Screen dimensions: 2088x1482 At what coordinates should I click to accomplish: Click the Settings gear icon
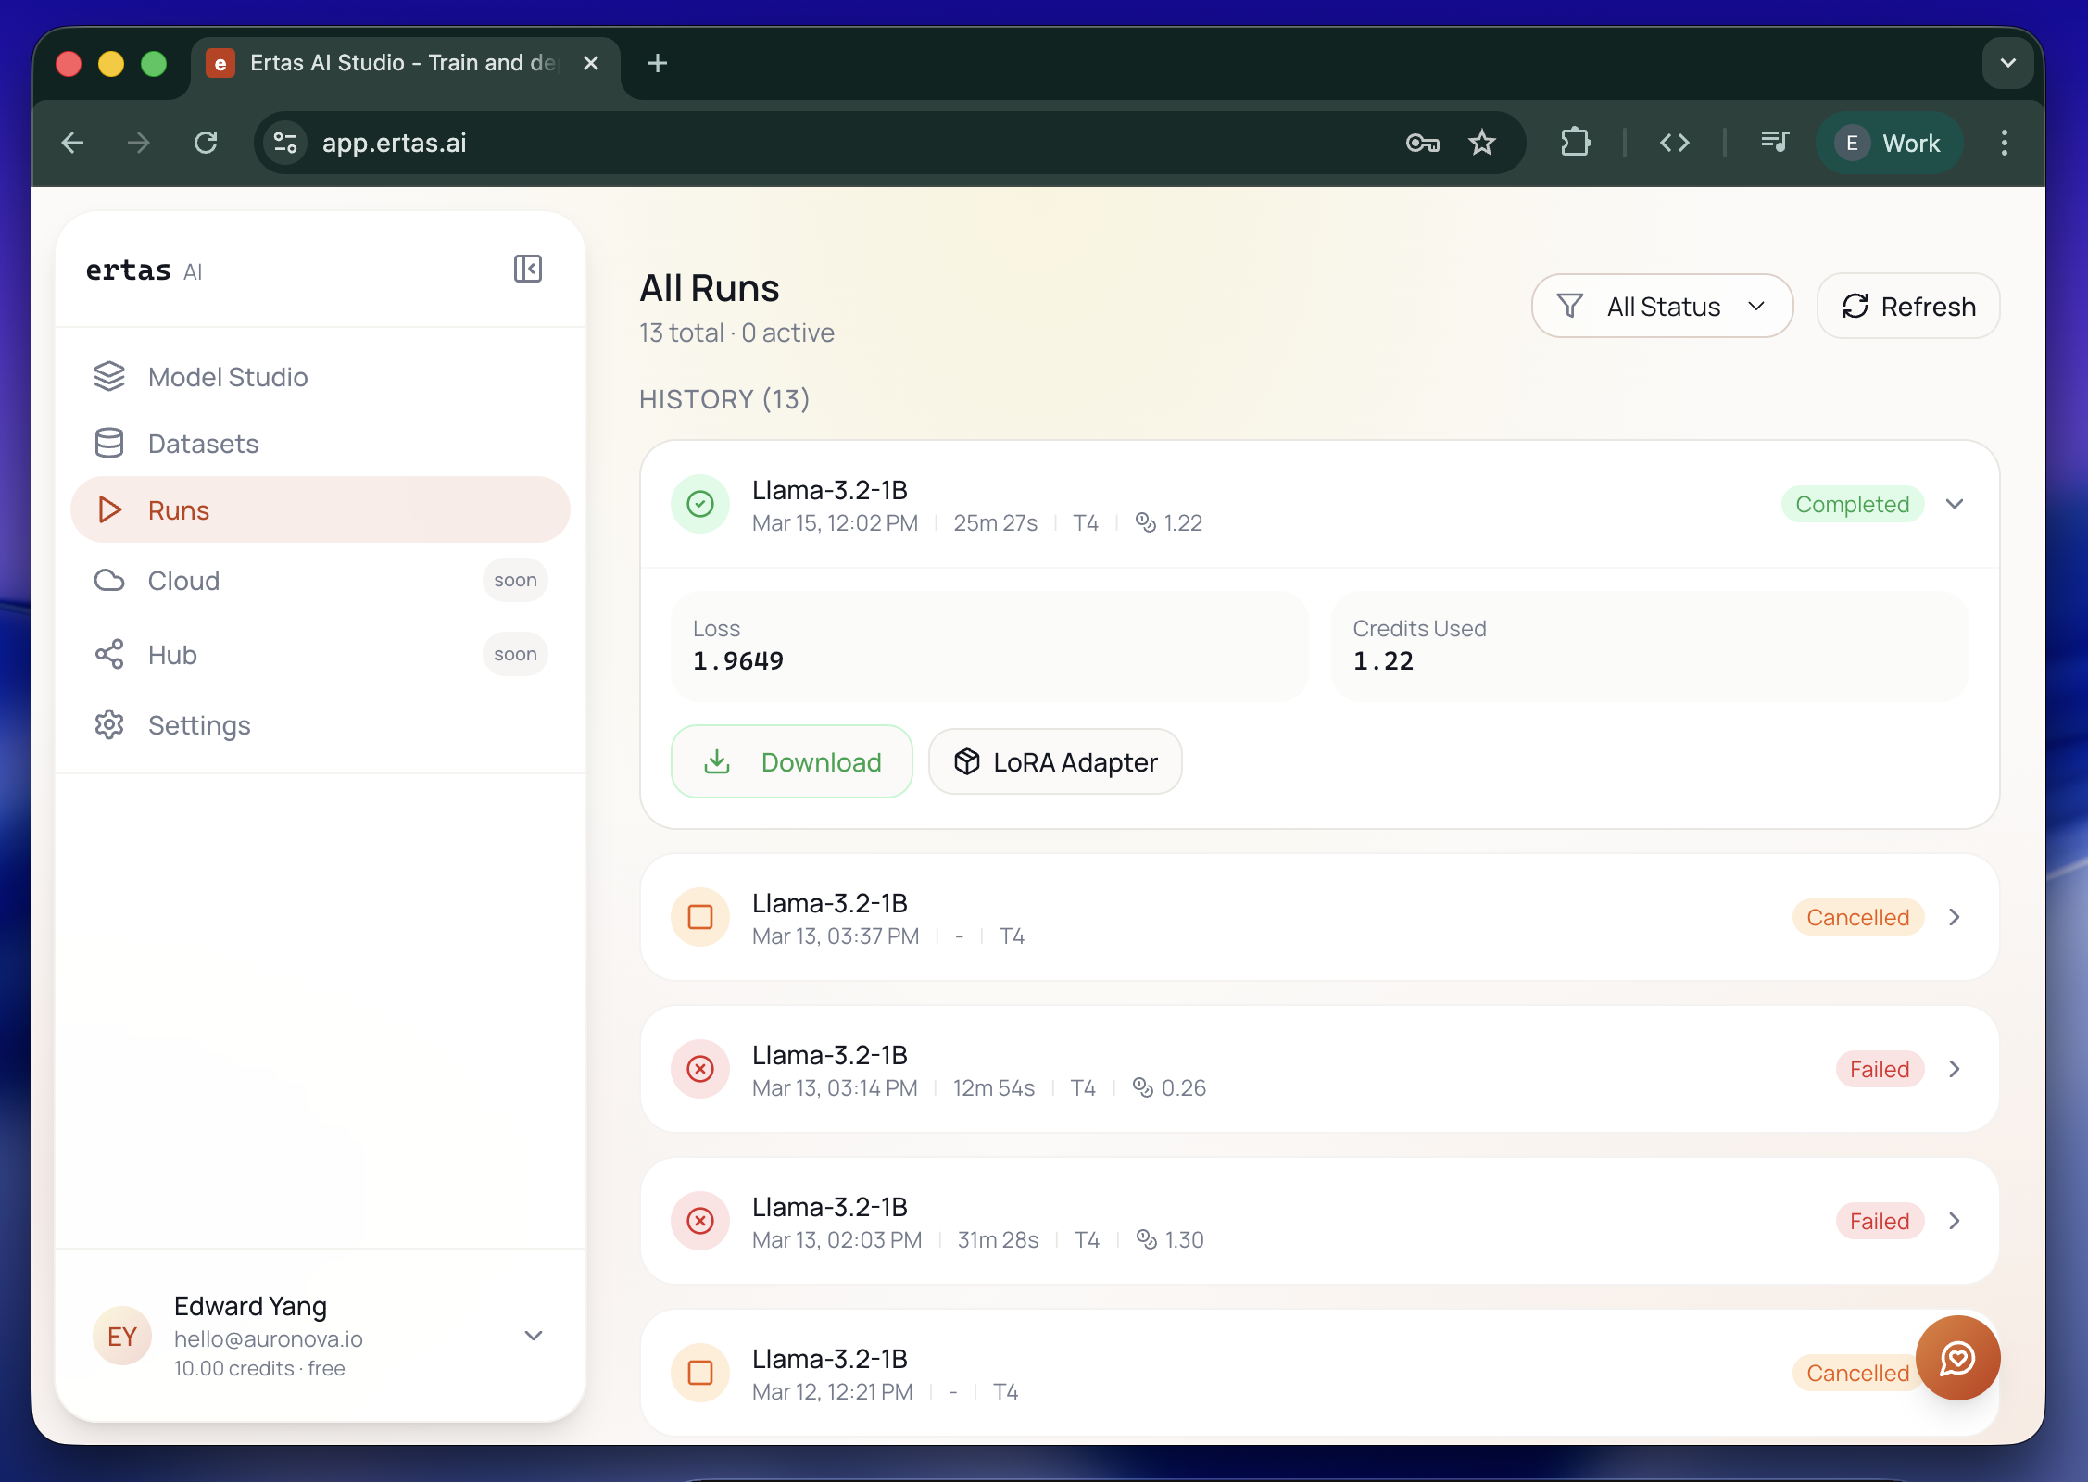pos(109,724)
